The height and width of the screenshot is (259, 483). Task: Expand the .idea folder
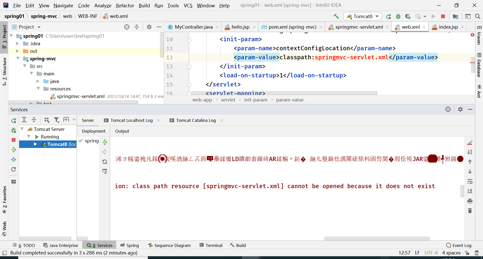(18, 43)
